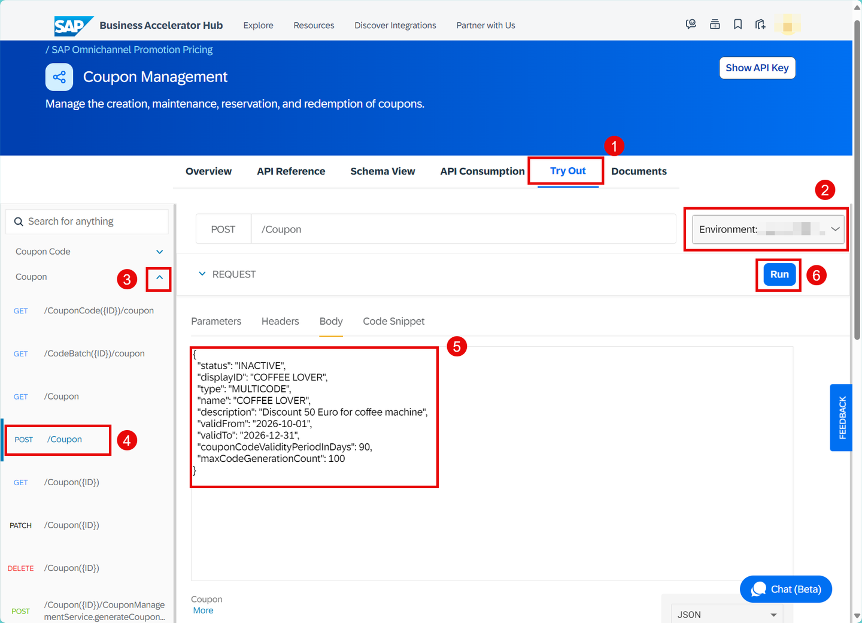Open the user profile avatar
This screenshot has width=862, height=623.
[x=787, y=25]
